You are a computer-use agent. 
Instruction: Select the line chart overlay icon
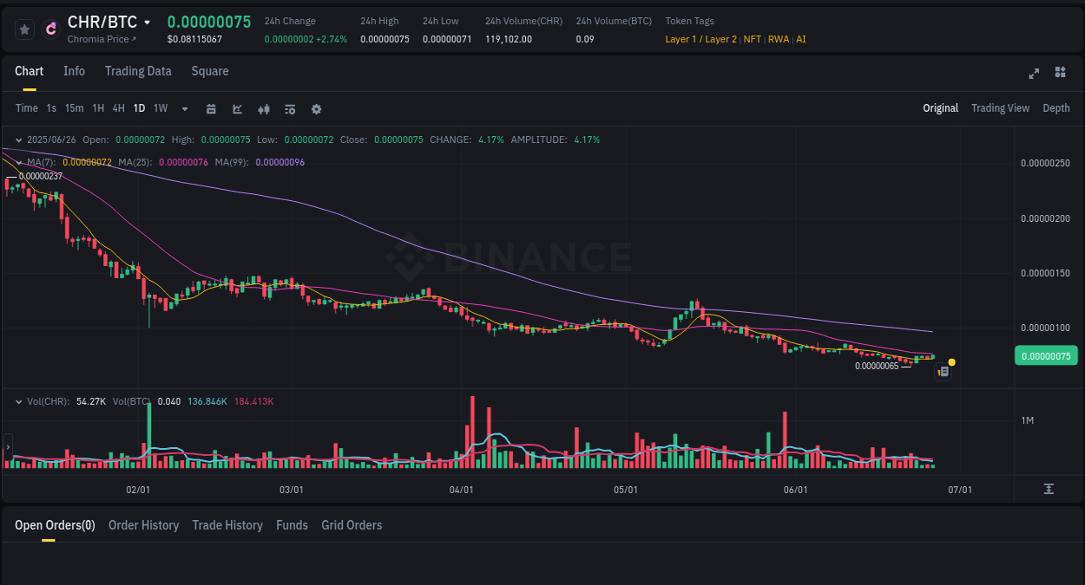coord(236,108)
